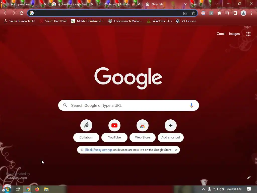Open the Endermanch Malwa... bookmark
Viewport: 257px width, 193px height.
[x=125, y=21]
